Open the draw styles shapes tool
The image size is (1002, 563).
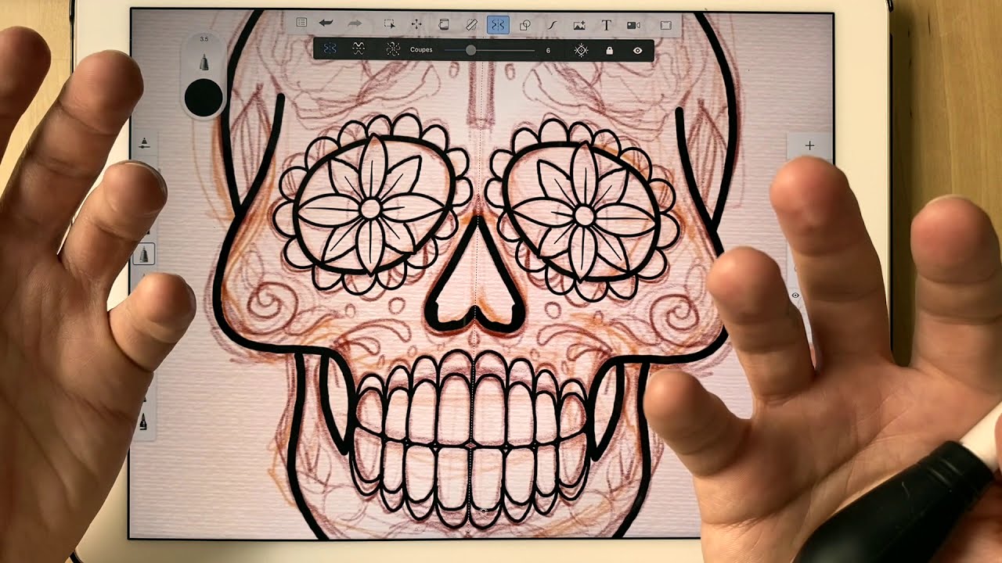(524, 25)
